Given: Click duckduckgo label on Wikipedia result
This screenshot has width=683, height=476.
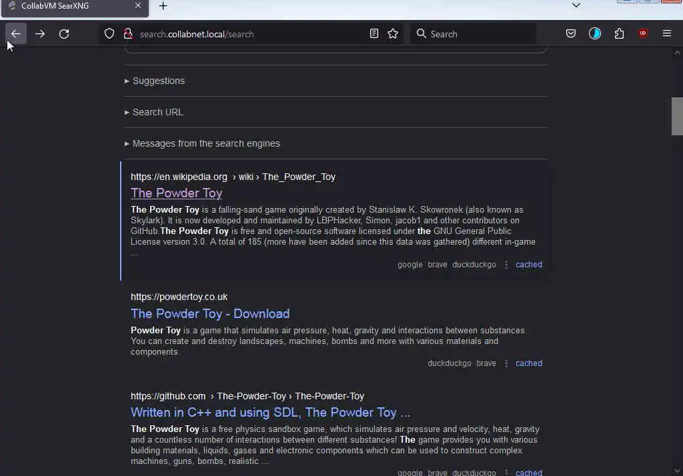Looking at the screenshot, I should [474, 265].
